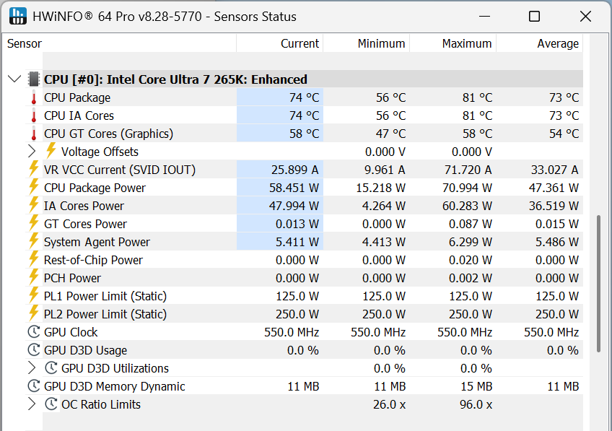The height and width of the screenshot is (431, 612).
Task: Maximize the Sensors Status window
Action: click(x=534, y=17)
